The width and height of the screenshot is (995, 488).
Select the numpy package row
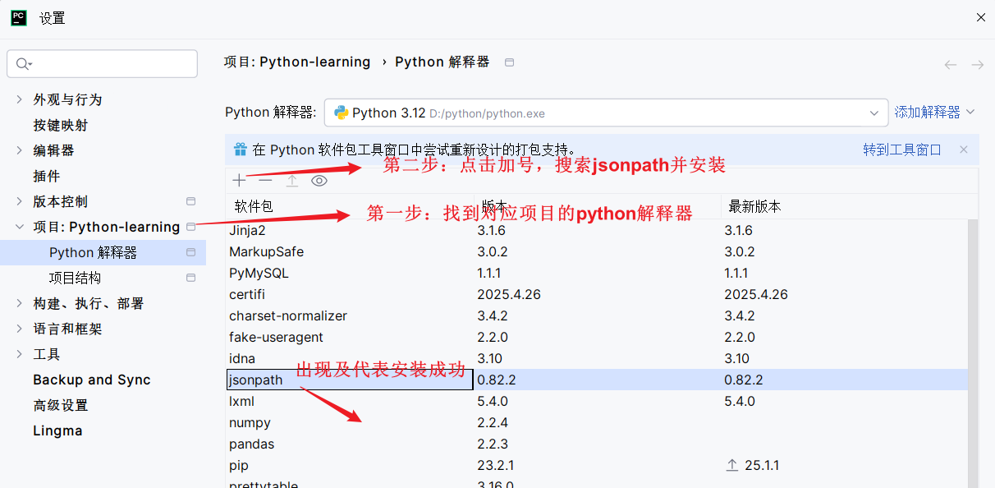597,422
